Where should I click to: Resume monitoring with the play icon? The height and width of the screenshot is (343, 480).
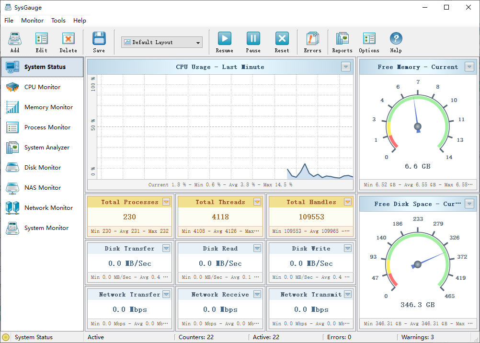click(x=224, y=39)
